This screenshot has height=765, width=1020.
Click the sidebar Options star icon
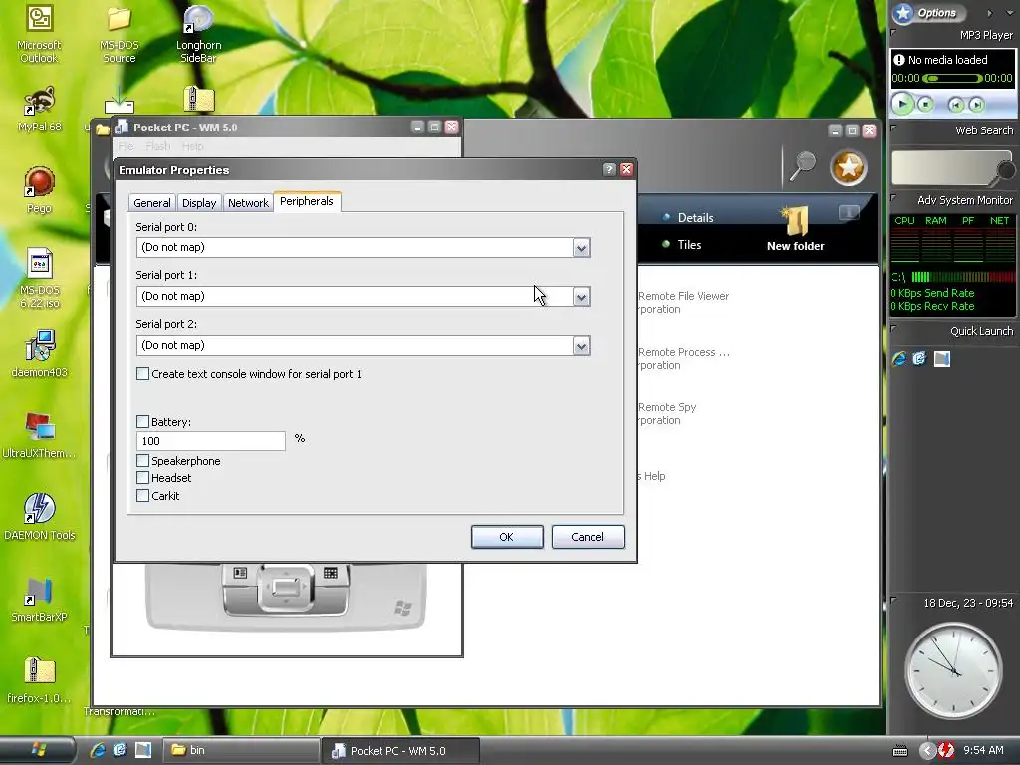click(x=903, y=12)
